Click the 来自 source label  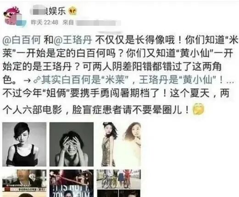click(68, 23)
